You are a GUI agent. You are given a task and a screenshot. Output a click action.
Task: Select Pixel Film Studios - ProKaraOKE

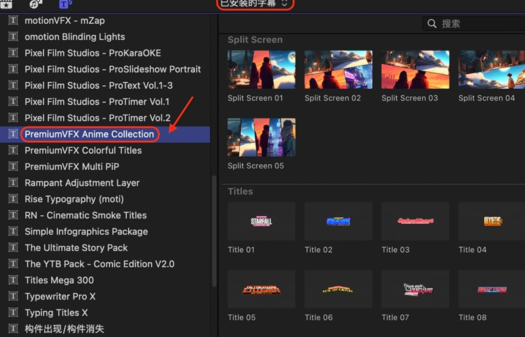click(93, 53)
